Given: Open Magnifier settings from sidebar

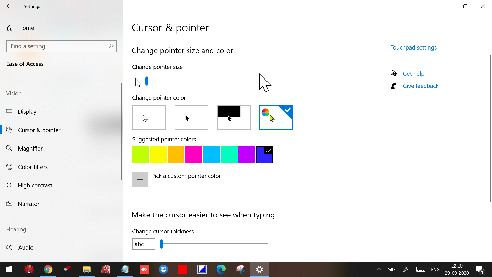Looking at the screenshot, I should click(30, 148).
